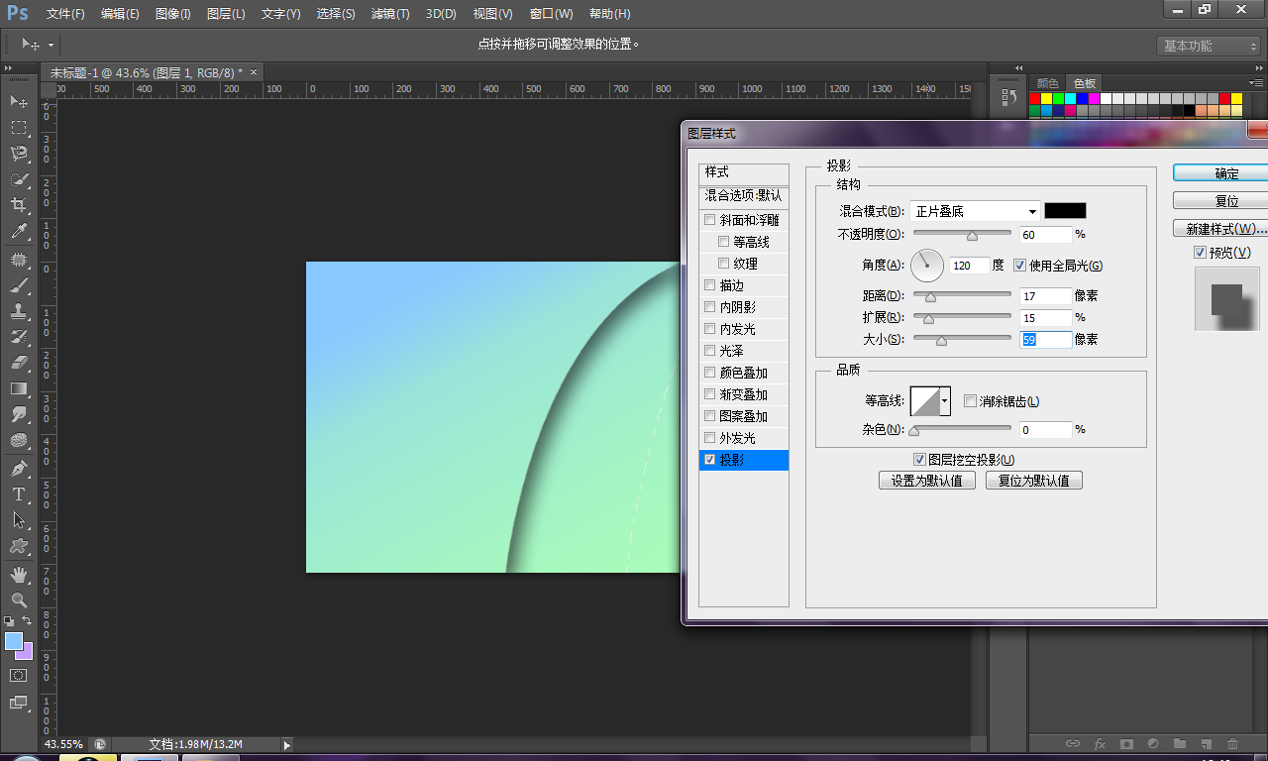Screen dimensions: 1268x761
Task: Uncheck the 投影 style checkbox
Action: pos(709,460)
